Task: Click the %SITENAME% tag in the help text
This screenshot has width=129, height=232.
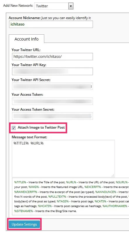Action: (24, 211)
